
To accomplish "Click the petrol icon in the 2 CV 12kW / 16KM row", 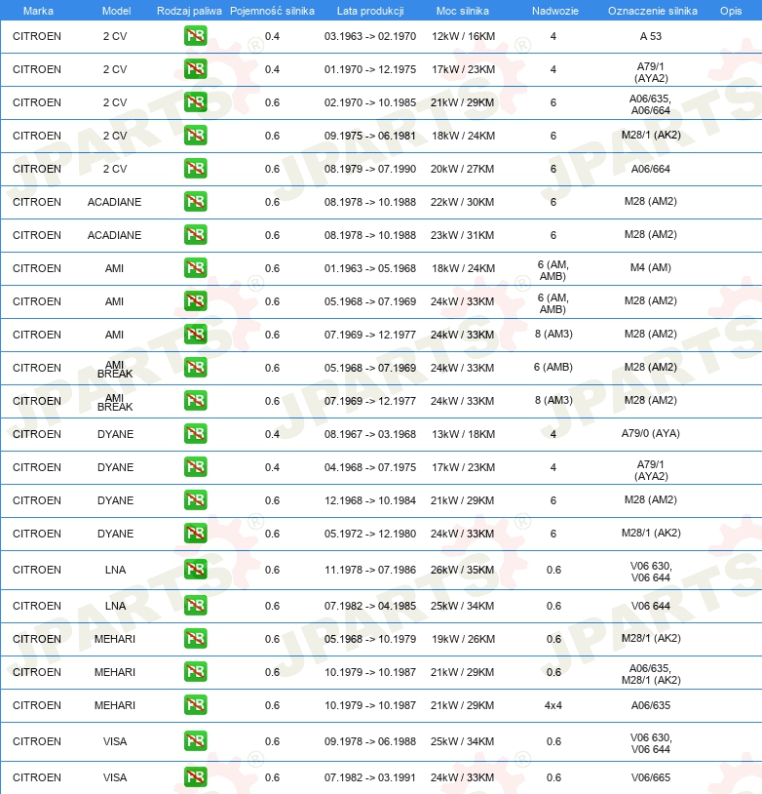I will [x=195, y=36].
